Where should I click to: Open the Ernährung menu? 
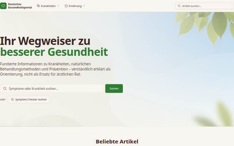75,6
